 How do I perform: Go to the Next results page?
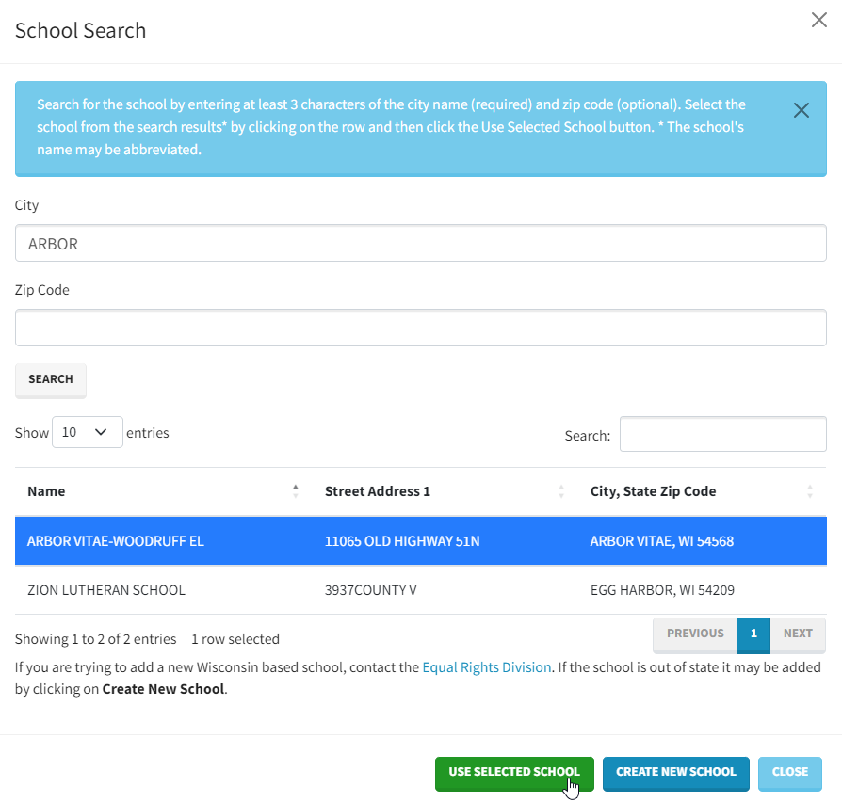click(798, 634)
